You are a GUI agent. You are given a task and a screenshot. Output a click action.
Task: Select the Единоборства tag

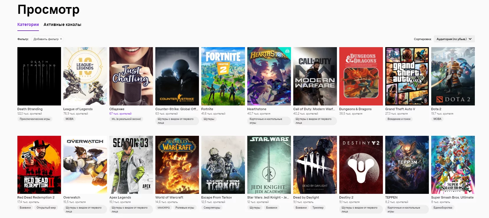pos(443,208)
